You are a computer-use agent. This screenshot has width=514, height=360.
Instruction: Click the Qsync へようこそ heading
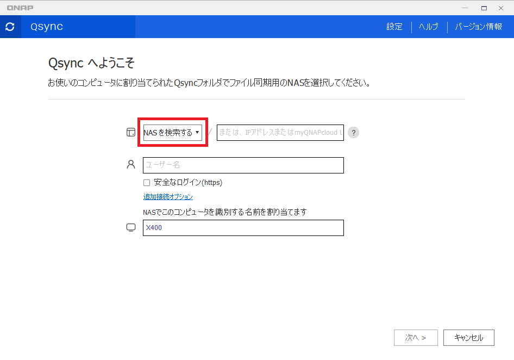[x=91, y=63]
